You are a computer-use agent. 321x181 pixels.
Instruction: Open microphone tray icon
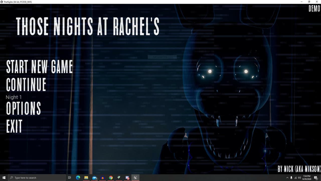coord(291,178)
